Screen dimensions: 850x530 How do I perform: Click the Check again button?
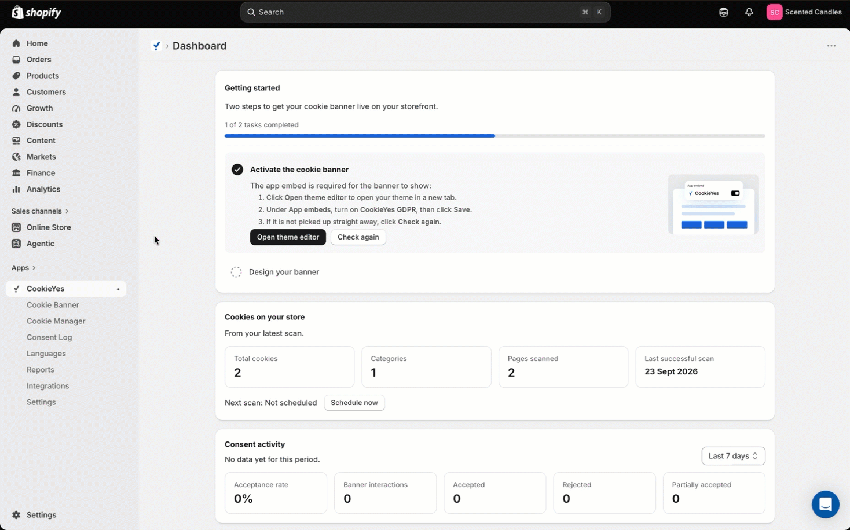coord(358,237)
